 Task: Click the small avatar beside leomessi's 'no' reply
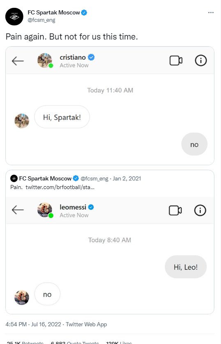(x=22, y=297)
